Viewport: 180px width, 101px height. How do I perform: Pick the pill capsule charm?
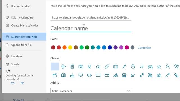coord(107,66)
